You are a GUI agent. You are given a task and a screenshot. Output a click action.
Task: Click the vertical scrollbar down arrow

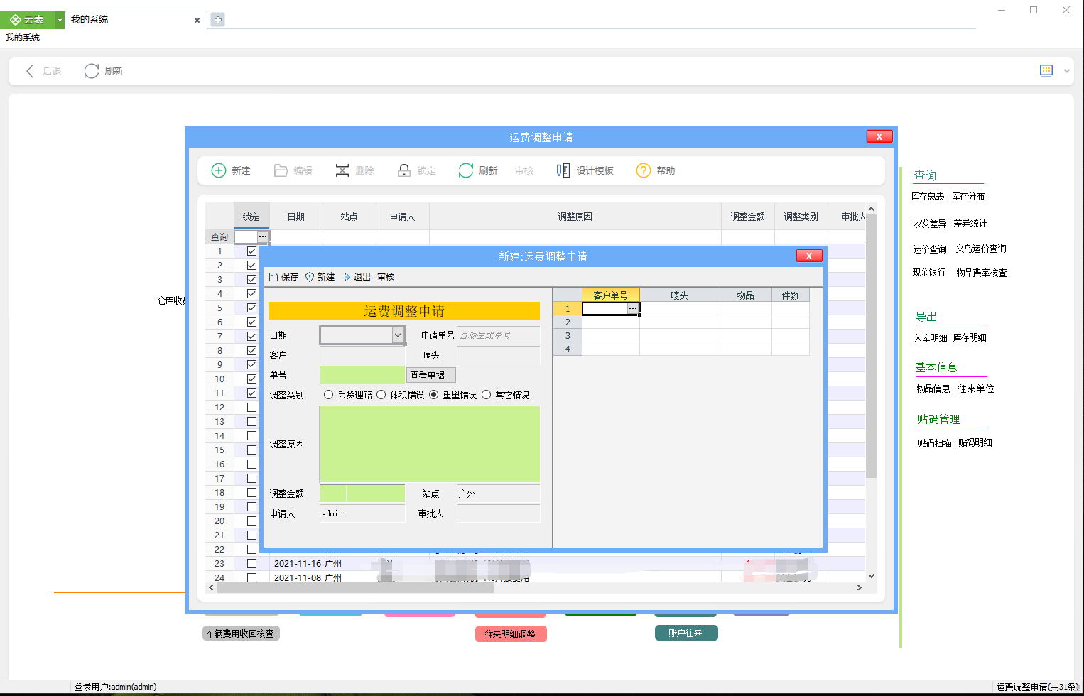coord(872,576)
